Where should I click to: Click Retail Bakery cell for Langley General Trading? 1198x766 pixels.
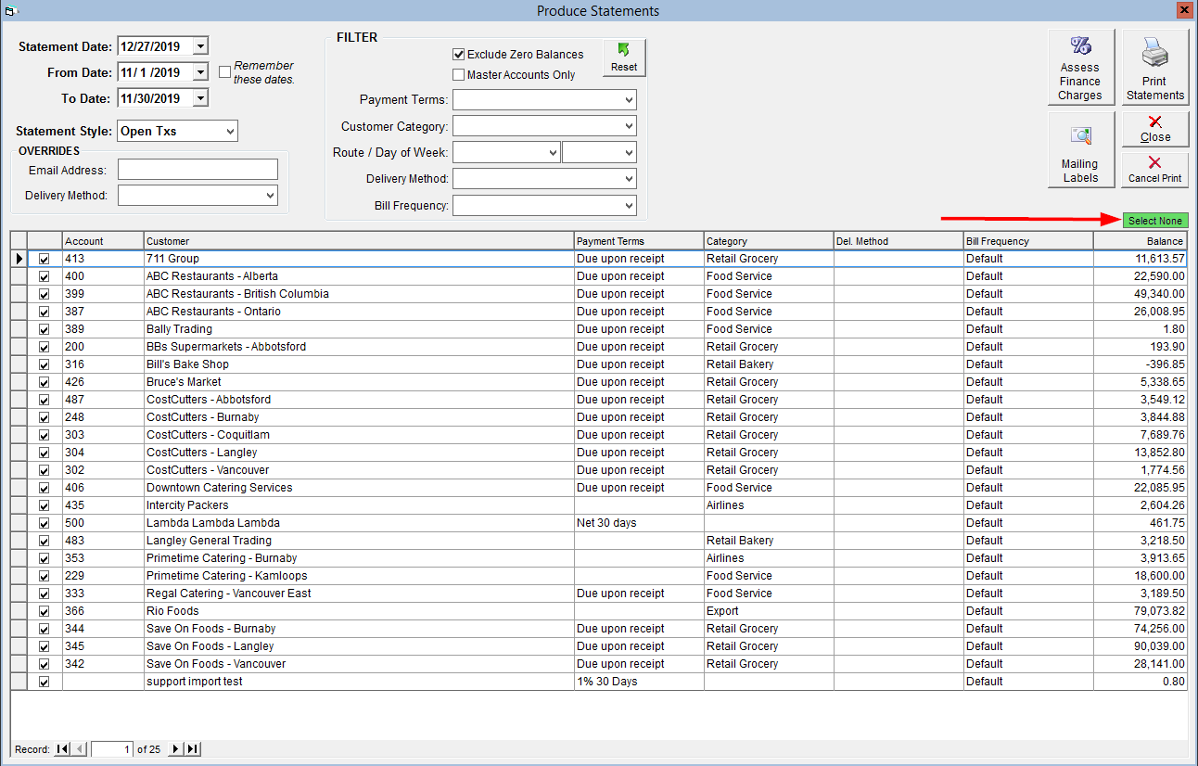[769, 541]
